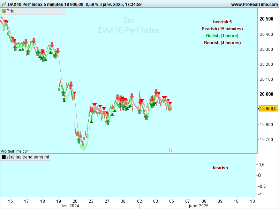The image size is (279, 209).
Task: Click the 'janv. 2025' month label
Action: [198, 206]
